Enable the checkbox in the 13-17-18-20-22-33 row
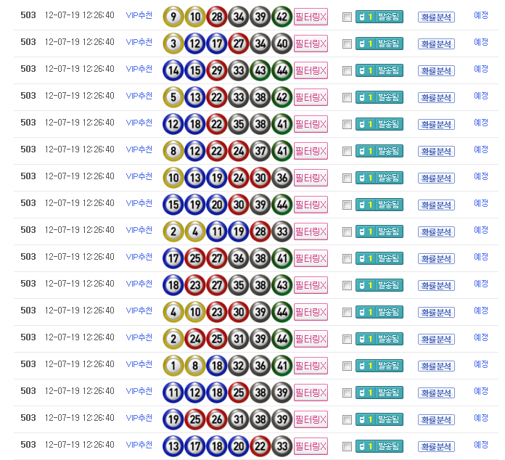 347,447
